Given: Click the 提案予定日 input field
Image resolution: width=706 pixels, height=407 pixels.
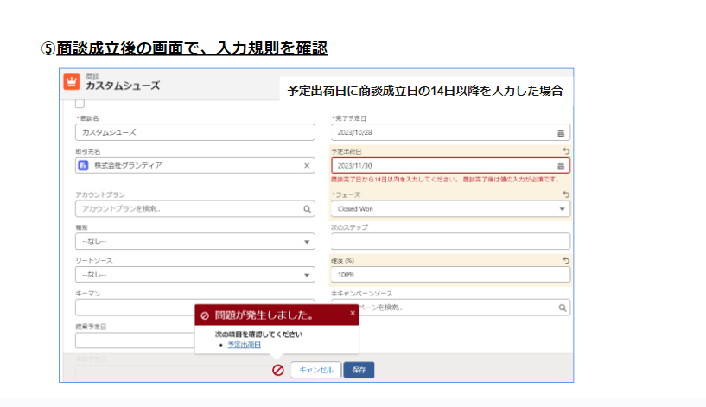Looking at the screenshot, I should coord(135,340).
